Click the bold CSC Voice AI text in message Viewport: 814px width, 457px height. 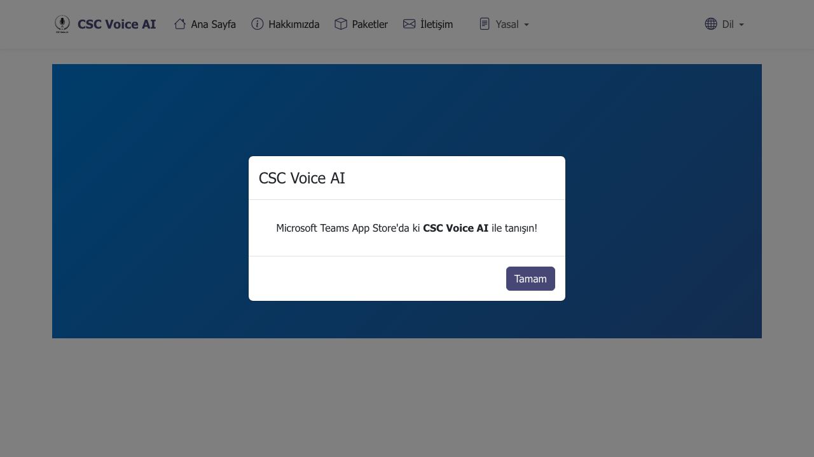coord(455,228)
